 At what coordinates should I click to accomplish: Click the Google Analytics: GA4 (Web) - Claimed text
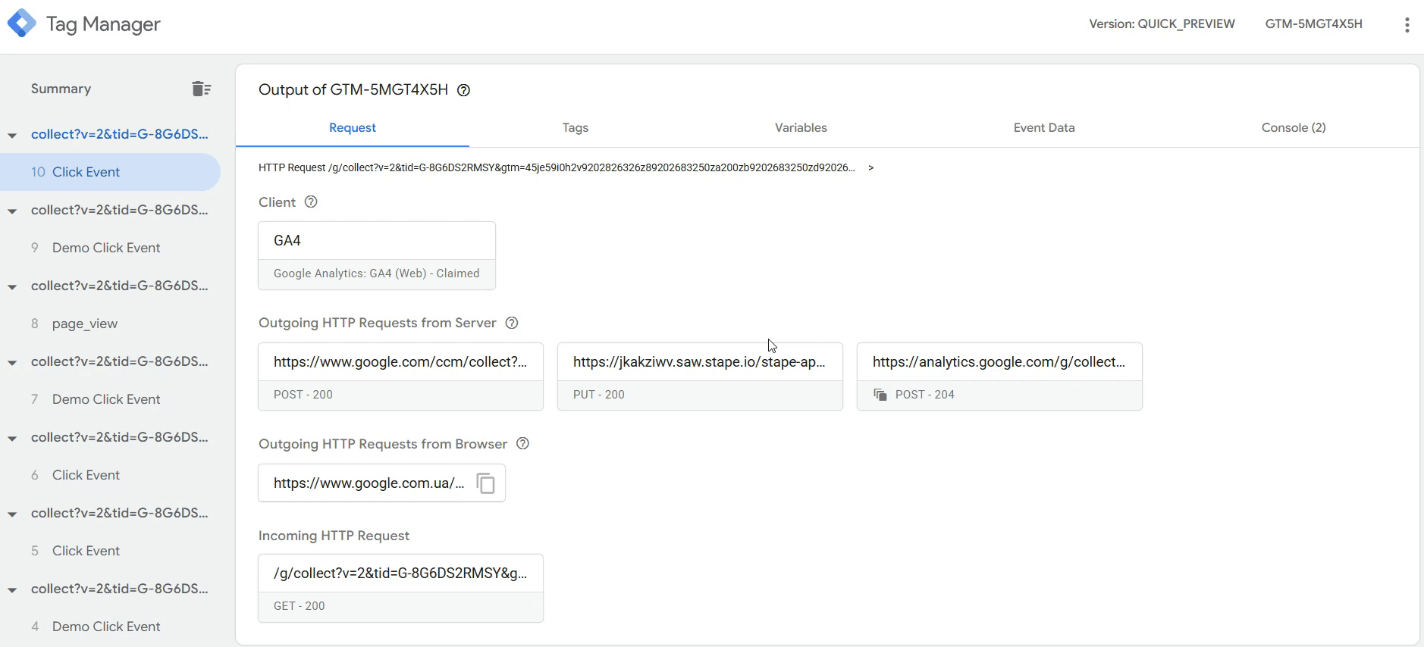tap(377, 273)
